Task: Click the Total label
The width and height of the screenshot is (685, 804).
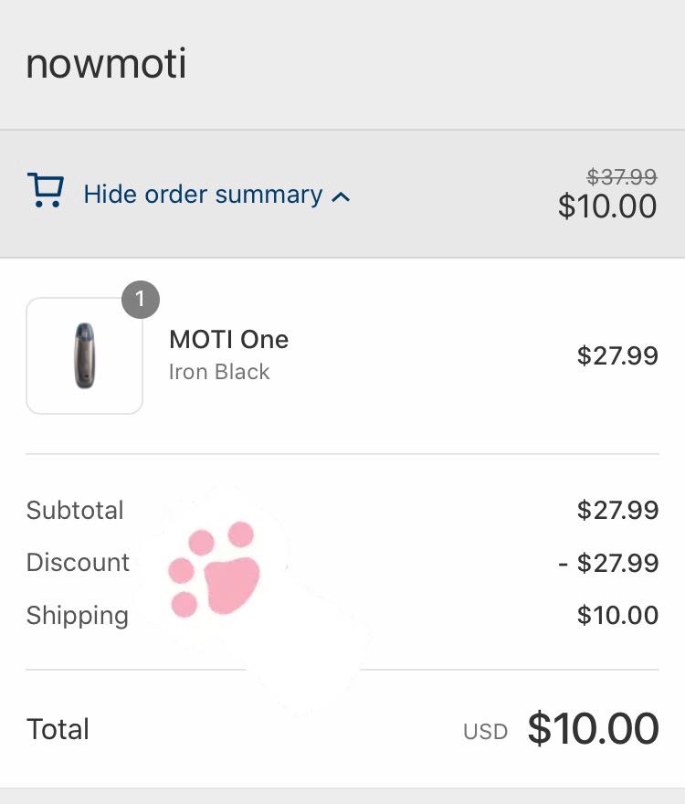Action: [58, 729]
